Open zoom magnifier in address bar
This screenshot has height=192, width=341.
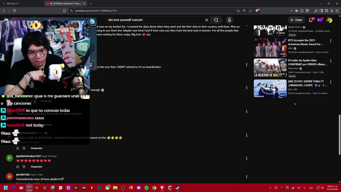(244, 11)
